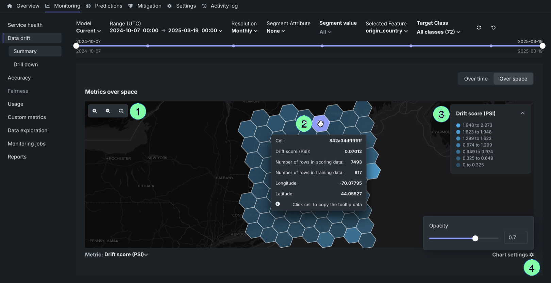Open Chart settings gear

tap(532, 255)
